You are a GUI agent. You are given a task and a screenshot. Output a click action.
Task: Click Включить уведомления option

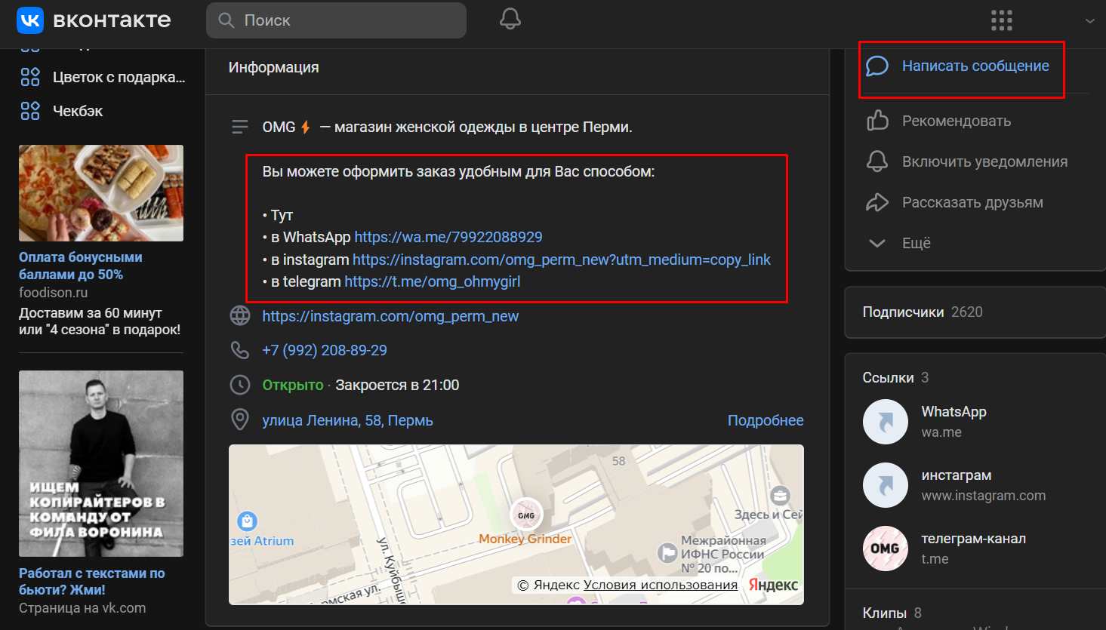coord(984,161)
